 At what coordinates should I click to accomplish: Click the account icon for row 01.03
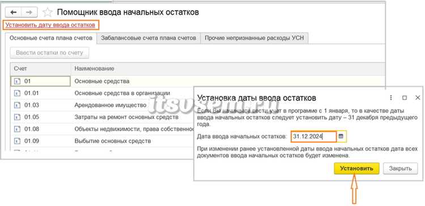pyautogui.click(x=17, y=105)
